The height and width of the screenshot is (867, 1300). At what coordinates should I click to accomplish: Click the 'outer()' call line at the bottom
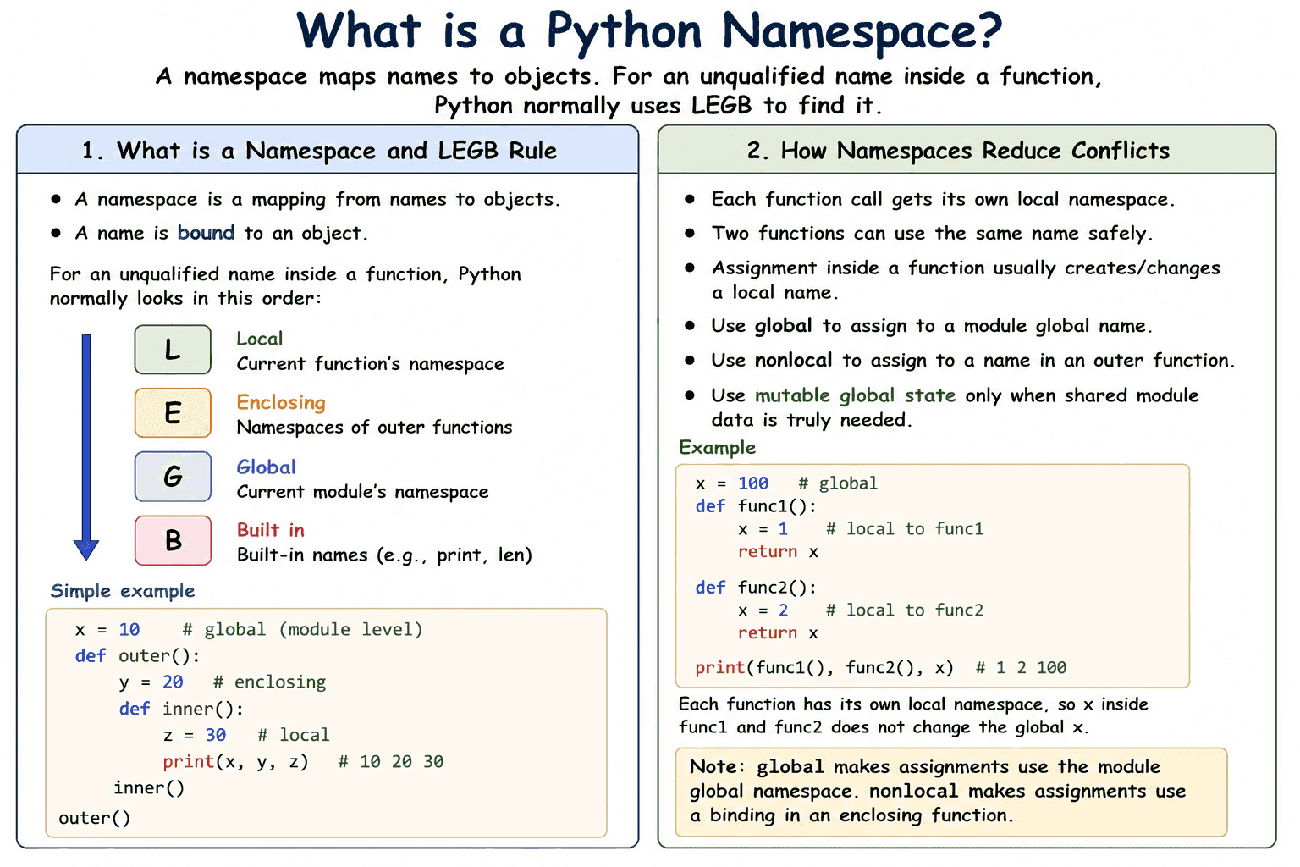pos(95,818)
